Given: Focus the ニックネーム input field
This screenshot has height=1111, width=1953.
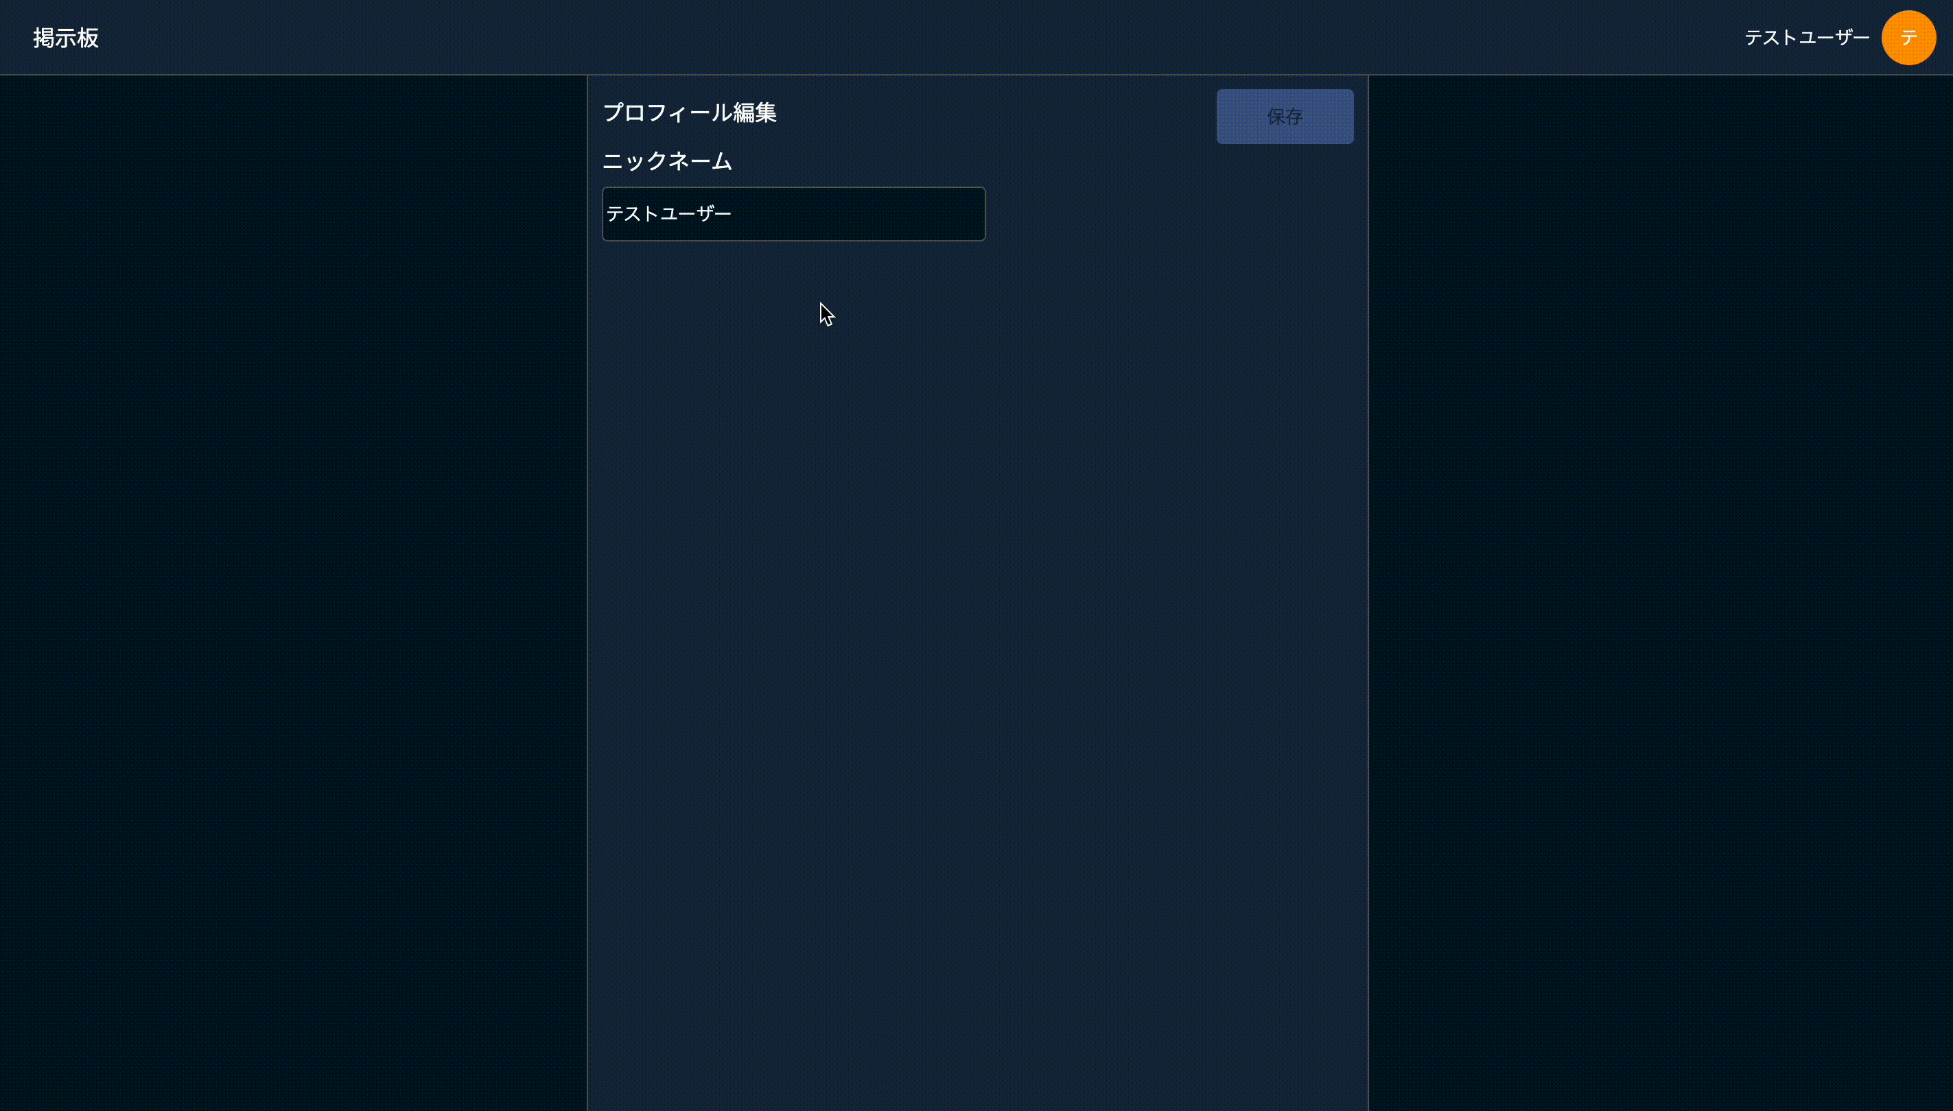Looking at the screenshot, I should tap(793, 214).
